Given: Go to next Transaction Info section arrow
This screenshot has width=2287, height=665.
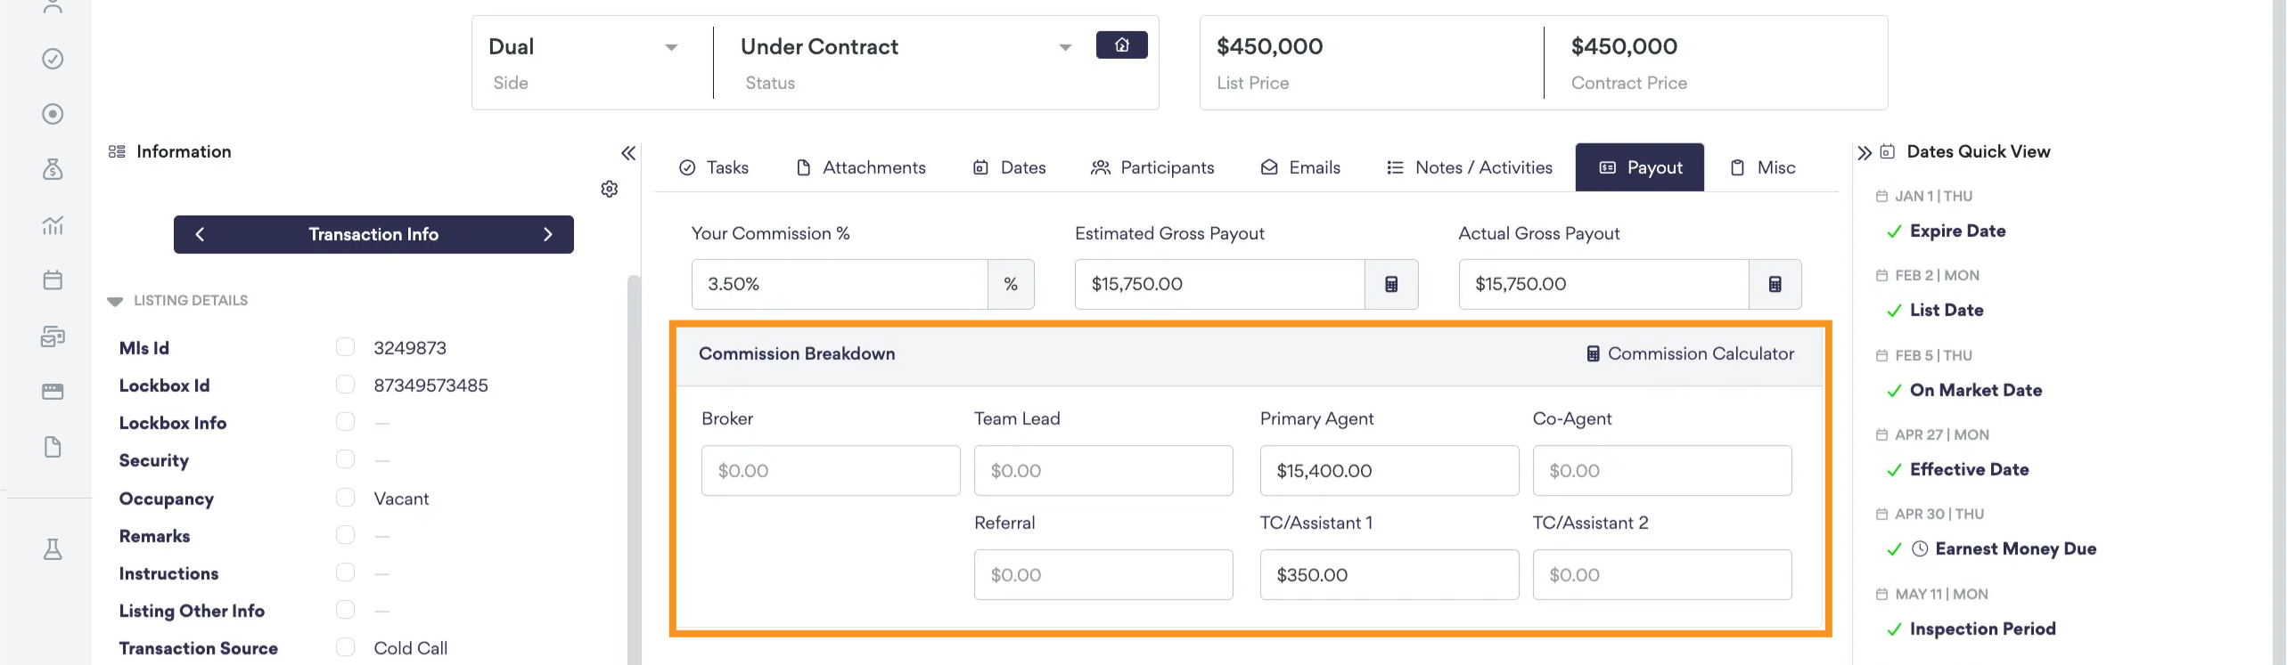Looking at the screenshot, I should [x=548, y=234].
